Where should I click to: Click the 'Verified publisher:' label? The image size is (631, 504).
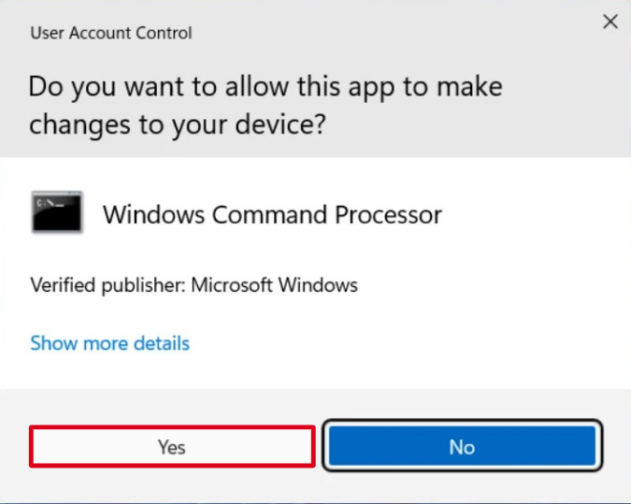point(108,285)
